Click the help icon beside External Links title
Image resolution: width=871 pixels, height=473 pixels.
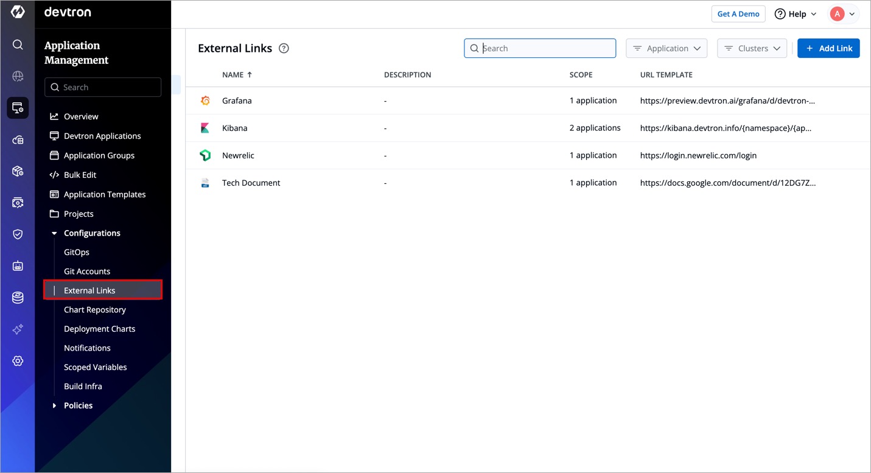coord(284,49)
